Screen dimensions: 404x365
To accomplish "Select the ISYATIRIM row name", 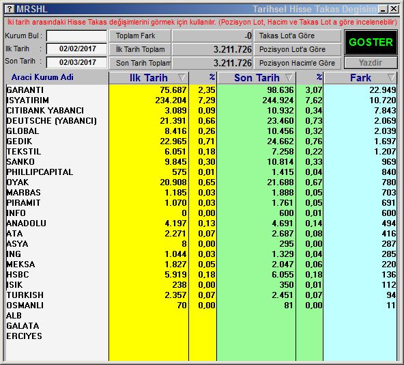I will coord(27,100).
